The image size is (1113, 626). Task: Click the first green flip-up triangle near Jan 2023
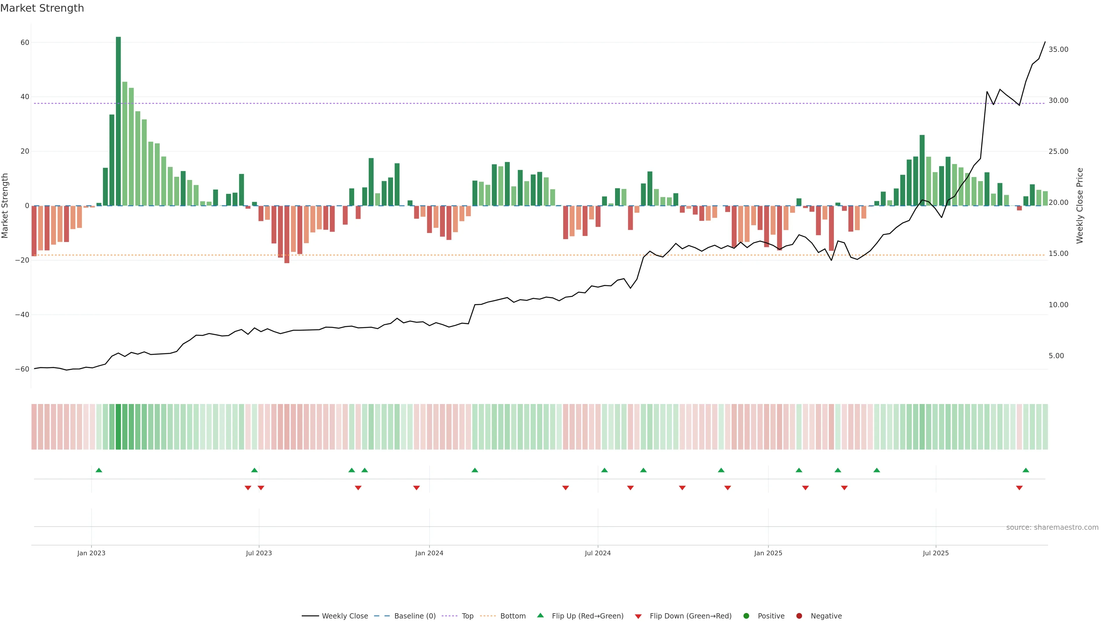click(99, 470)
